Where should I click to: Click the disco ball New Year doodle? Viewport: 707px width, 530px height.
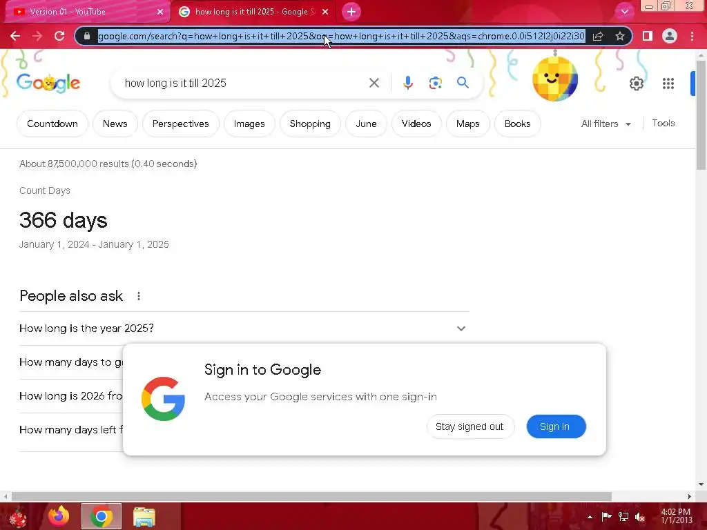tap(555, 79)
